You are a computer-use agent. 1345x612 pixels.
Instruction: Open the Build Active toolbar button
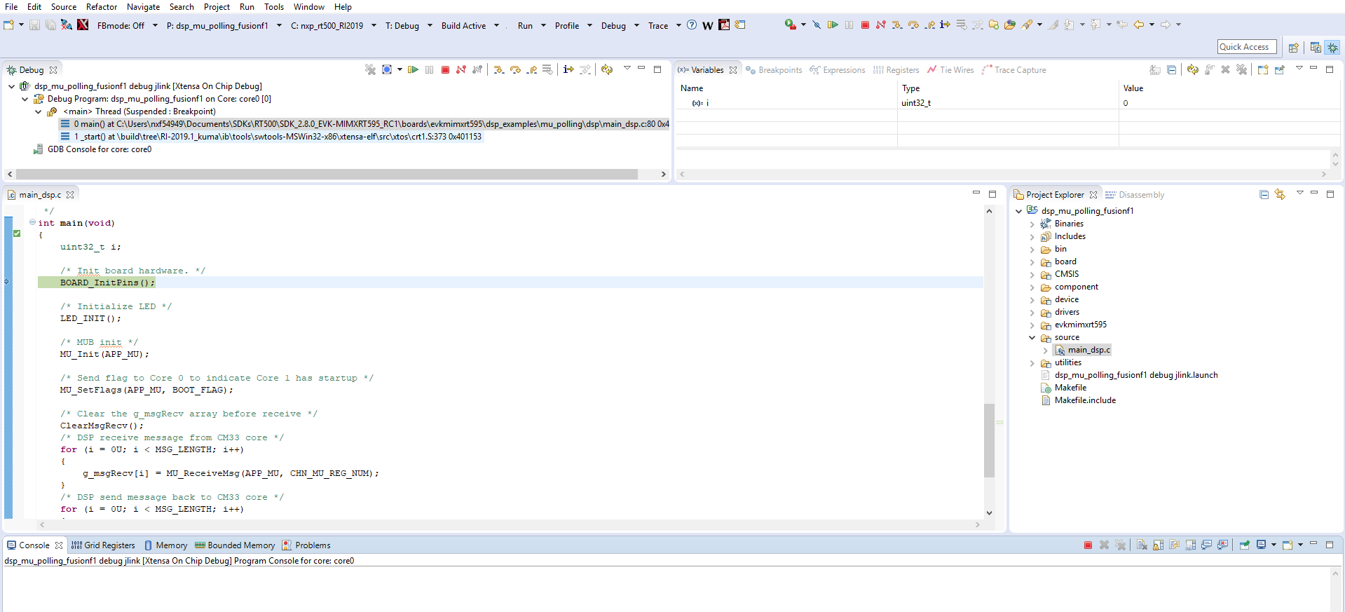click(x=463, y=26)
